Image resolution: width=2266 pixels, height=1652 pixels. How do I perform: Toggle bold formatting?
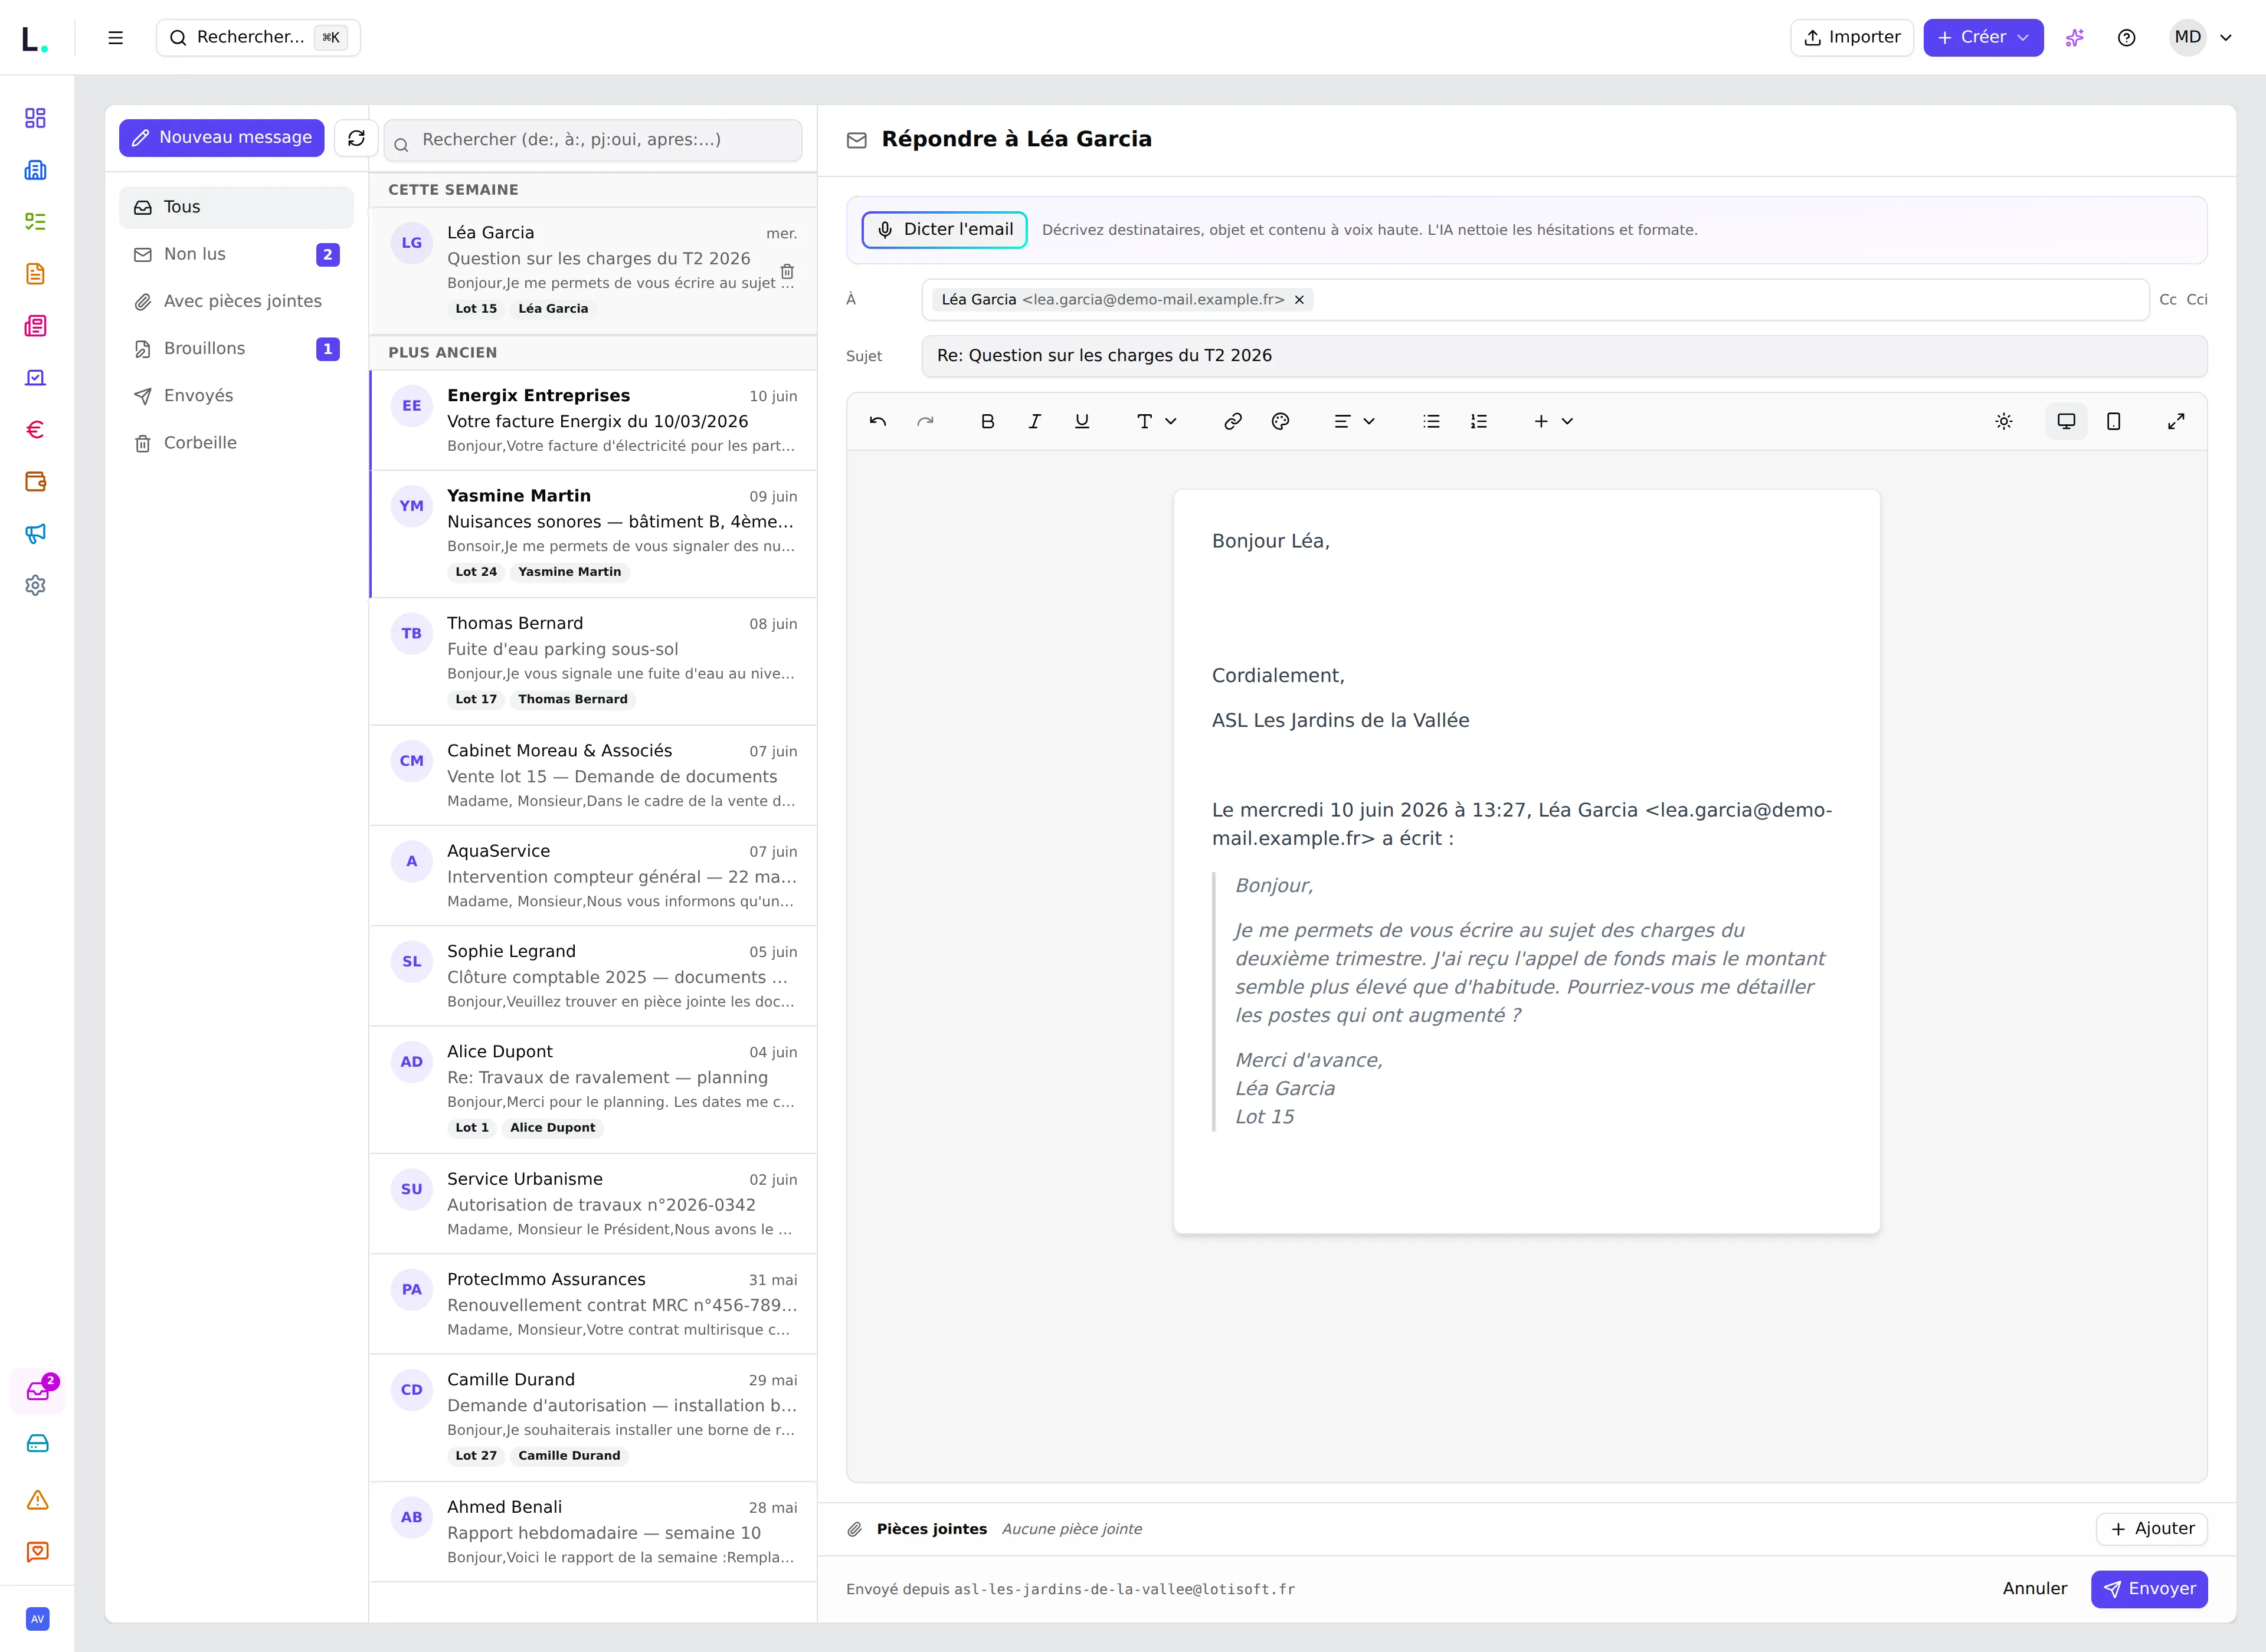click(987, 422)
